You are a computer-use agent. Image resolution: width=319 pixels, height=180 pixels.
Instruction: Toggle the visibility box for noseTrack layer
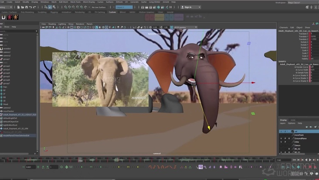[281, 135]
